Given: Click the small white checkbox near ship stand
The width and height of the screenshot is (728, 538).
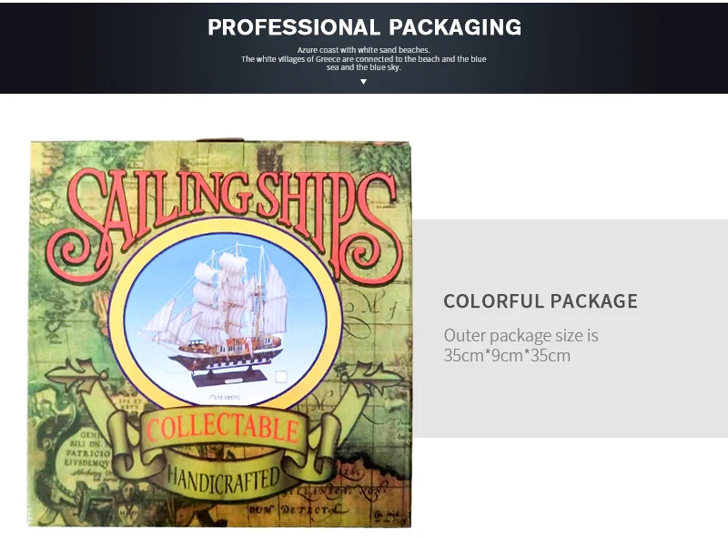Looking at the screenshot, I should point(281,376).
